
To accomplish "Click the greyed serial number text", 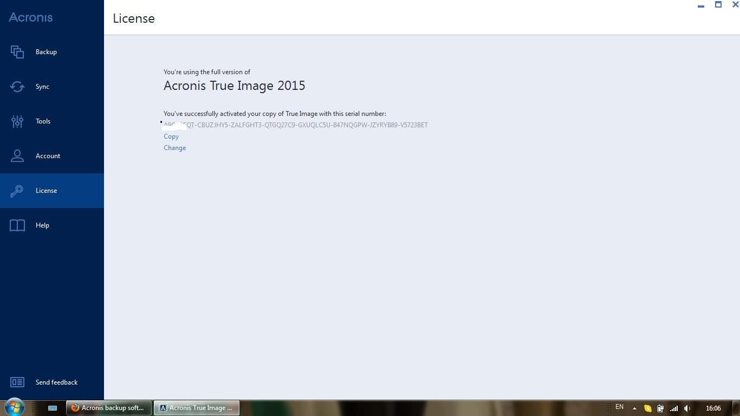I will tap(296, 125).
